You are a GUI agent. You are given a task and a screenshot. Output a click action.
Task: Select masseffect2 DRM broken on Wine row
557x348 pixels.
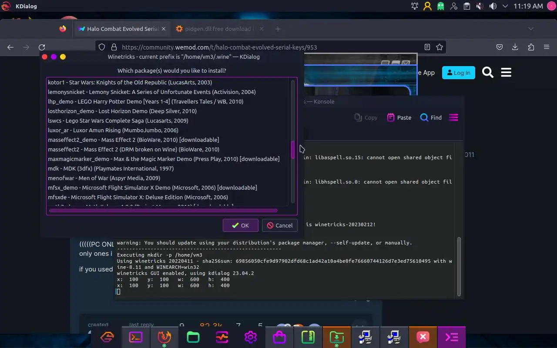coord(168,149)
